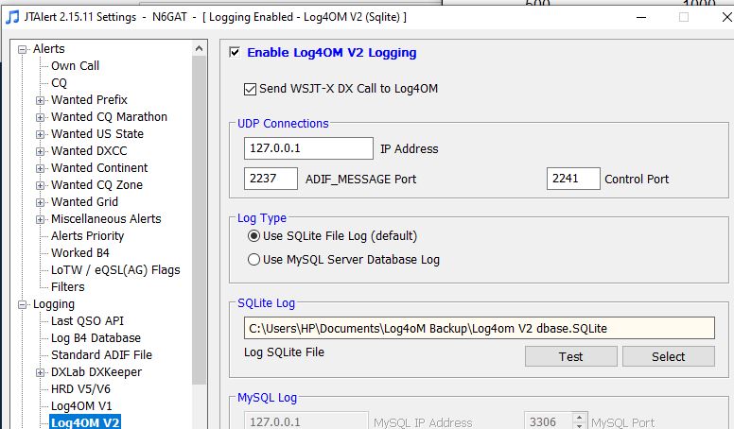This screenshot has height=429, width=734.
Task: Open HRD V5/V6 logging settings
Action: click(x=81, y=388)
